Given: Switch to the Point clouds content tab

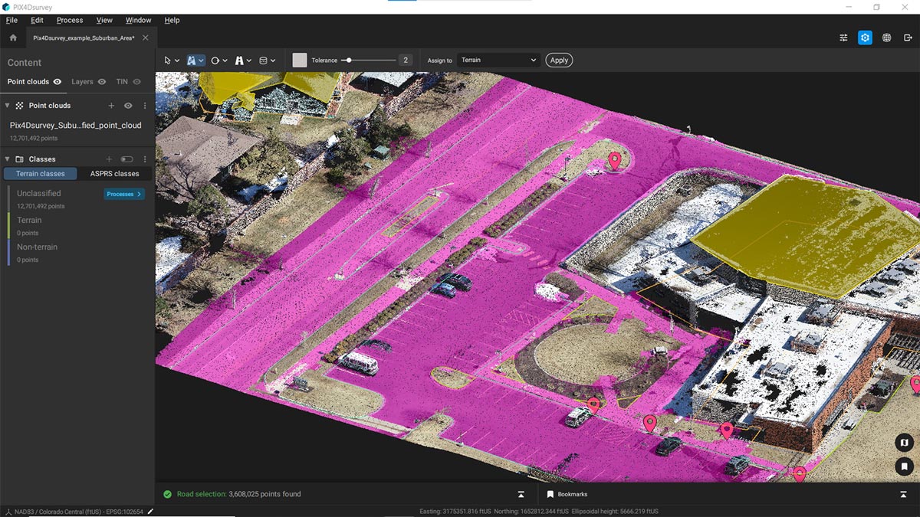Looking at the screenshot, I should (x=28, y=81).
